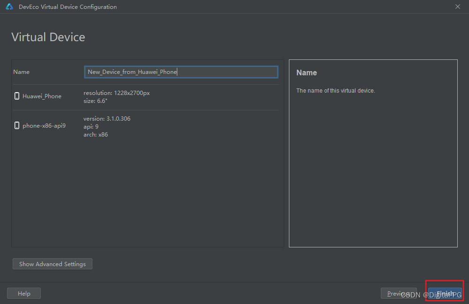Select the phone-x86-api9 label
469x304 pixels.
pyautogui.click(x=44, y=126)
